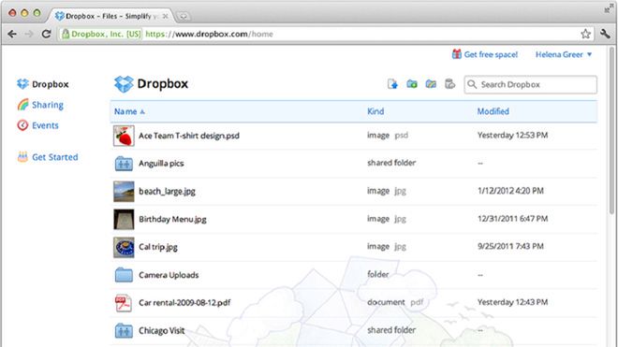Image resolution: width=618 pixels, height=347 pixels.
Task: Click the '1/12/2012 4:20 PM' modified date
Action: (x=510, y=191)
